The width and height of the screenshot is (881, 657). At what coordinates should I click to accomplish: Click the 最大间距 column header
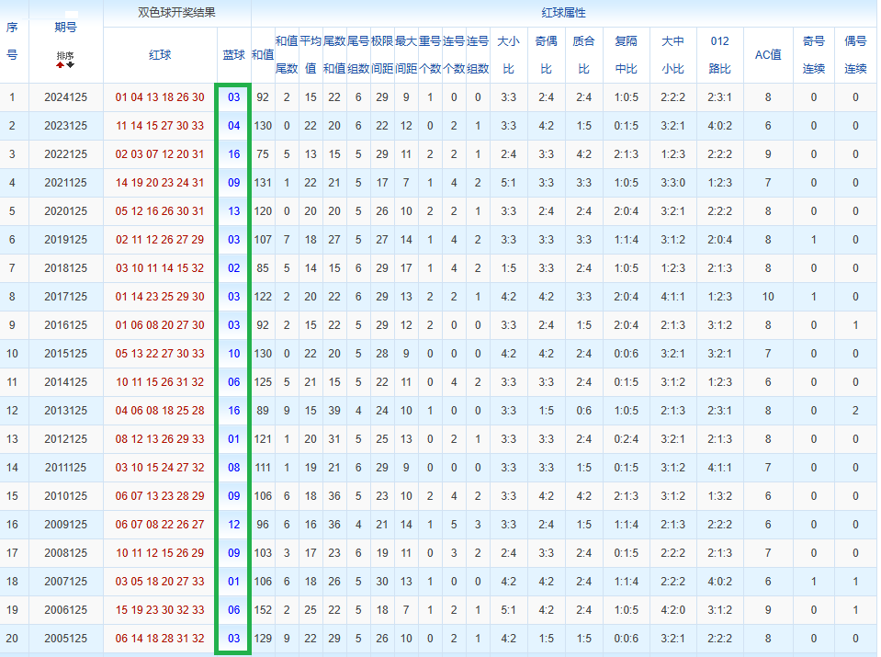pos(406,54)
